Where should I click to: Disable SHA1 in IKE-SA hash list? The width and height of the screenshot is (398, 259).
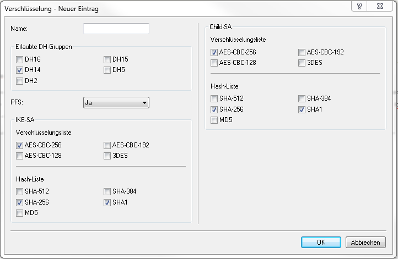tap(107, 202)
